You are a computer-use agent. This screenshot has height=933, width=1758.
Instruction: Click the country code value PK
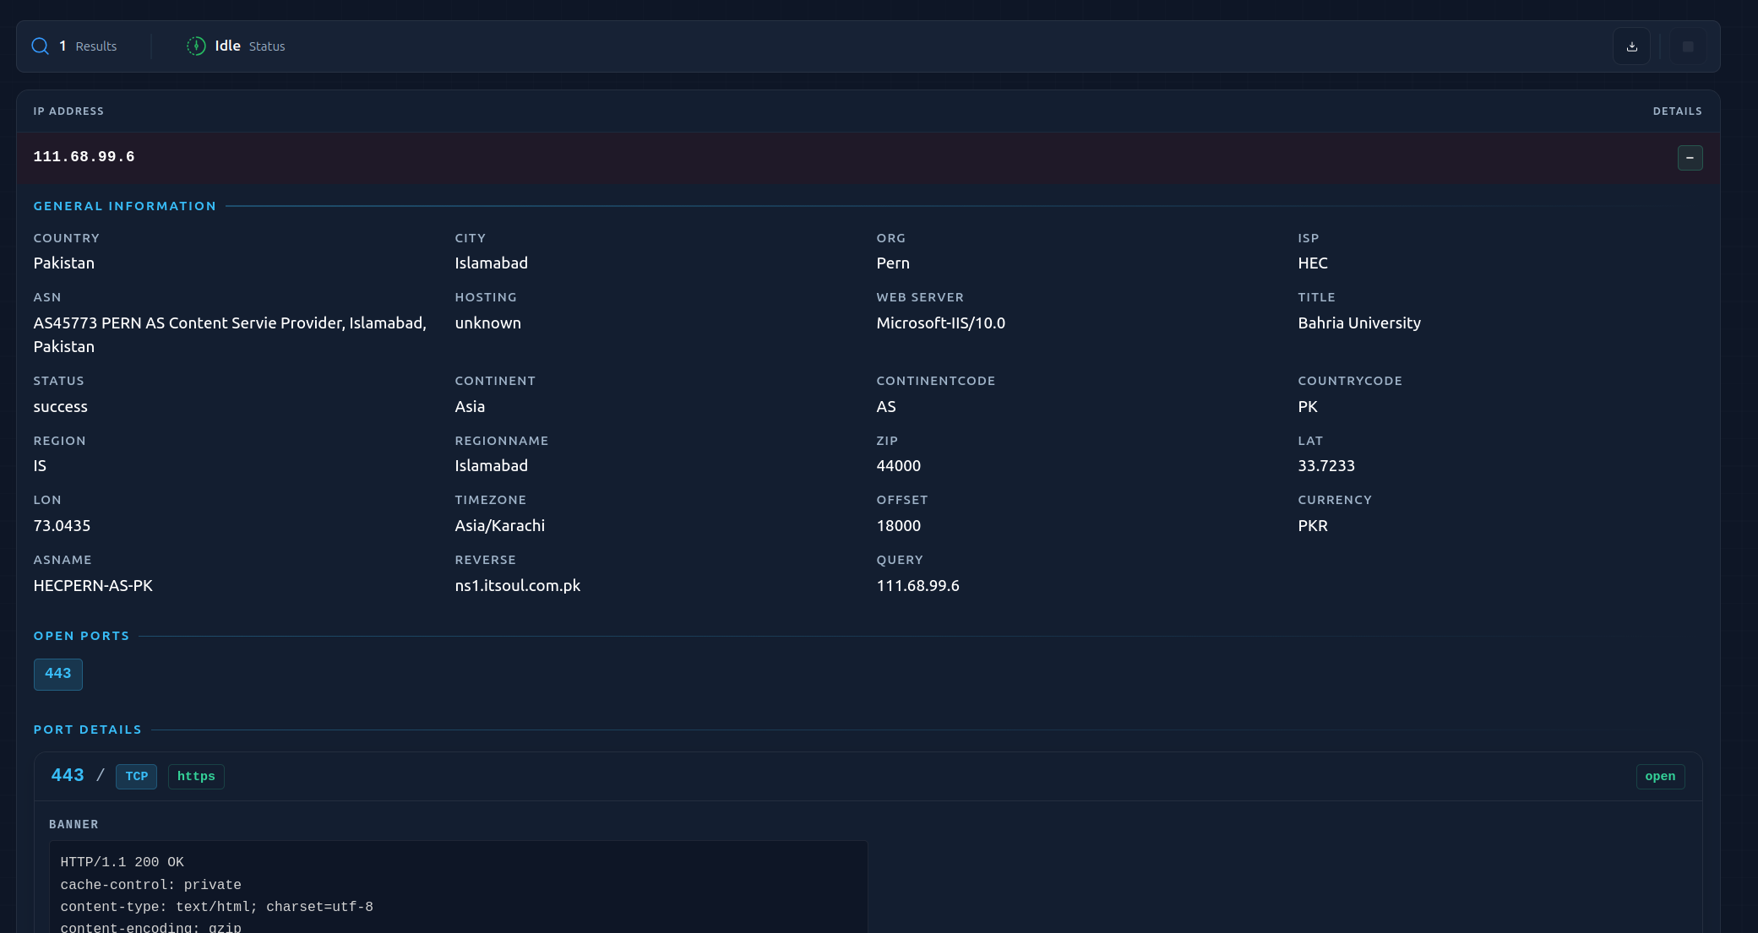coord(1308,407)
